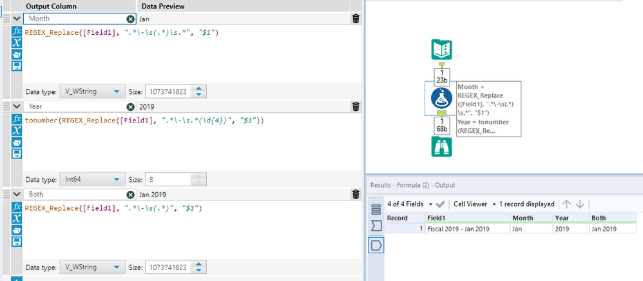Open the functions (fx) list for Year expression
Image resolution: width=643 pixels, height=281 pixels.
(x=16, y=119)
